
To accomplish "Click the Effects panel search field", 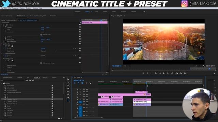I will [x=13, y=81].
